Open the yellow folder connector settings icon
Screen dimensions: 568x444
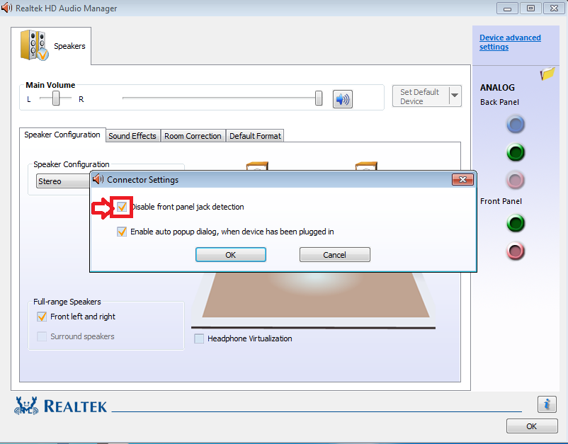point(547,74)
